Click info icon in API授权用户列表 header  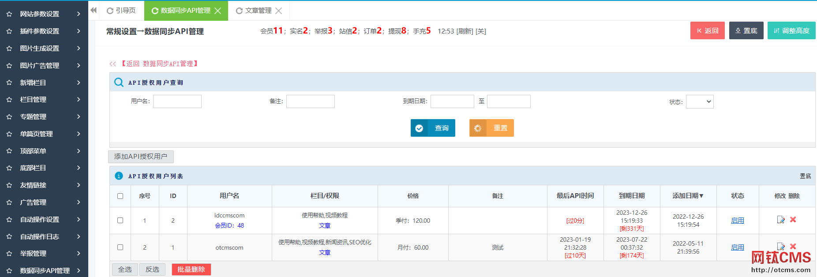tap(119, 176)
